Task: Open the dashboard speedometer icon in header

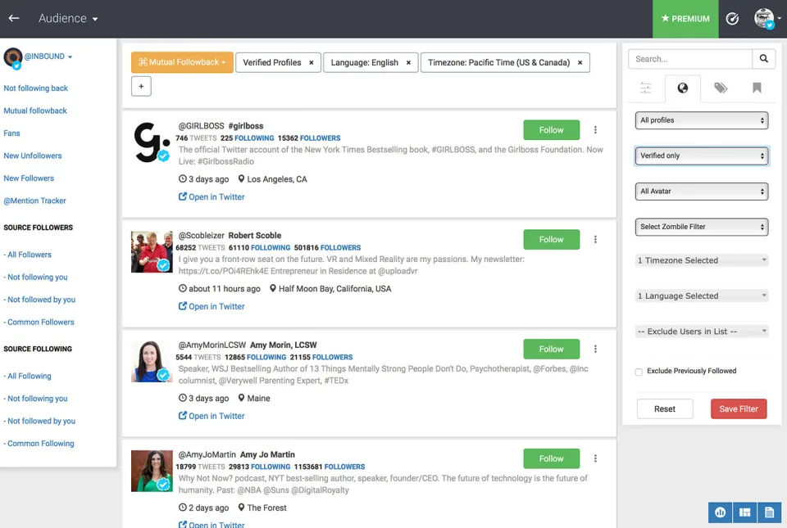Action: point(732,19)
